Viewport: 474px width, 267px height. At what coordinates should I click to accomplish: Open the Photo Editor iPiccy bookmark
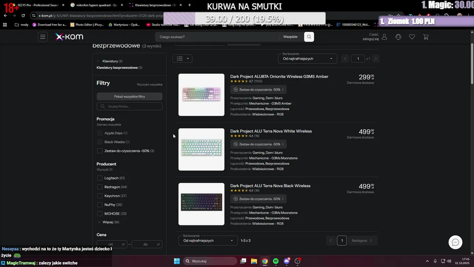(x=87, y=25)
